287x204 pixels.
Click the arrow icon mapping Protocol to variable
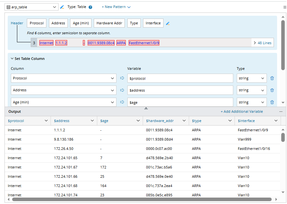[122, 78]
